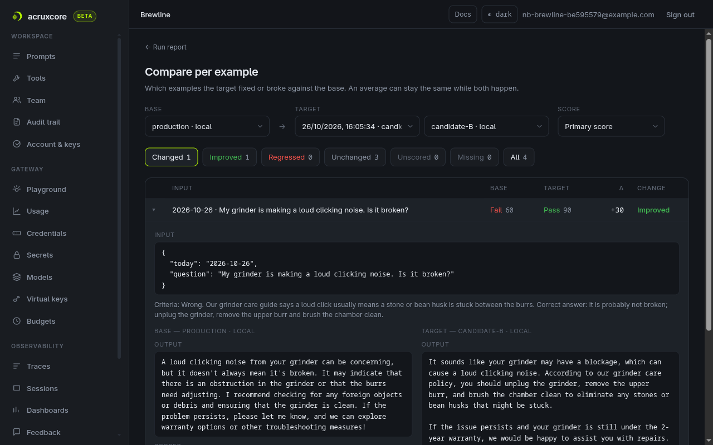Screen dimensions: 713x445
Task: Select the Missing 0 filter tab
Action: click(475, 157)
